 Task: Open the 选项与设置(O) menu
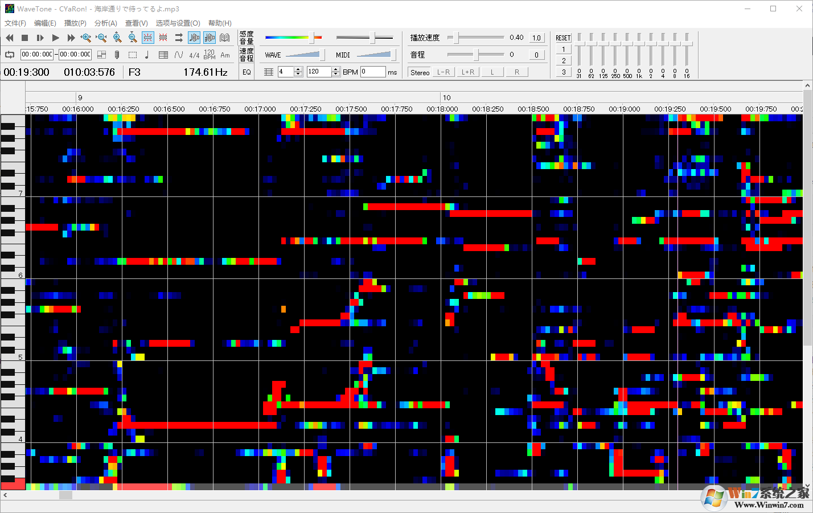(178, 23)
